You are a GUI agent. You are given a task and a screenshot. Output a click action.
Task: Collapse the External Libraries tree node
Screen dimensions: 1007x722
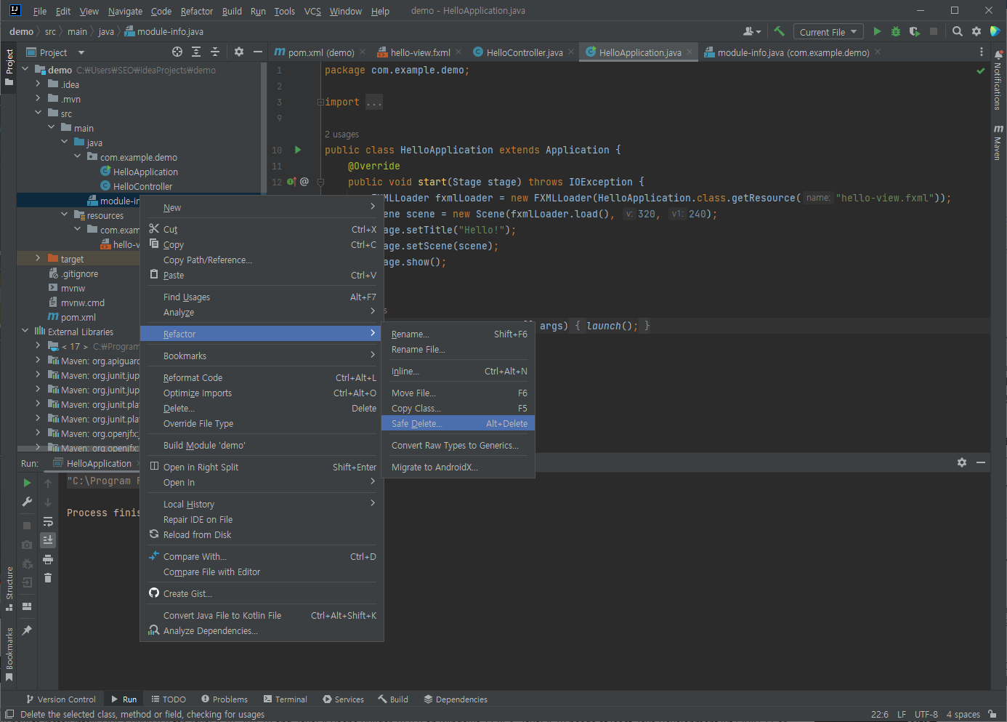point(25,332)
